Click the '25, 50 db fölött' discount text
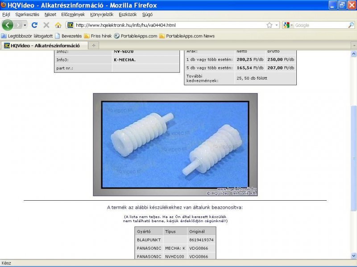357x267 pixels. 252,78
